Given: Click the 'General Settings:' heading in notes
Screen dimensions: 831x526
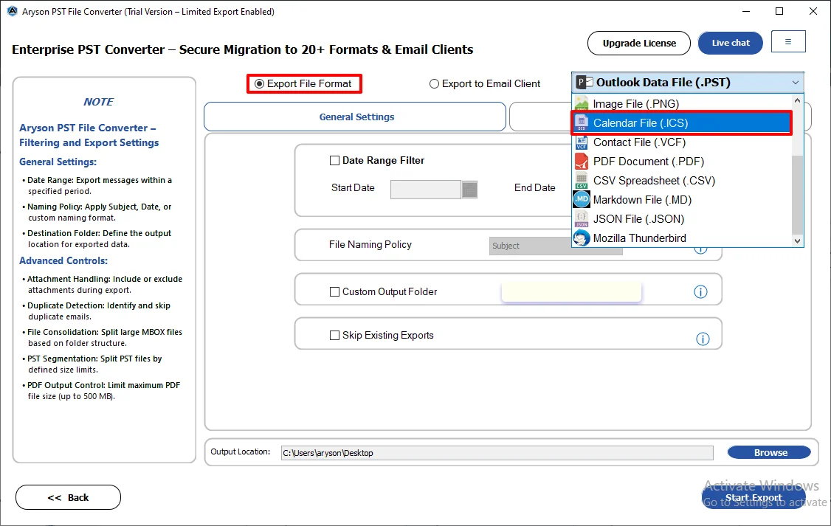Looking at the screenshot, I should pyautogui.click(x=58, y=162).
